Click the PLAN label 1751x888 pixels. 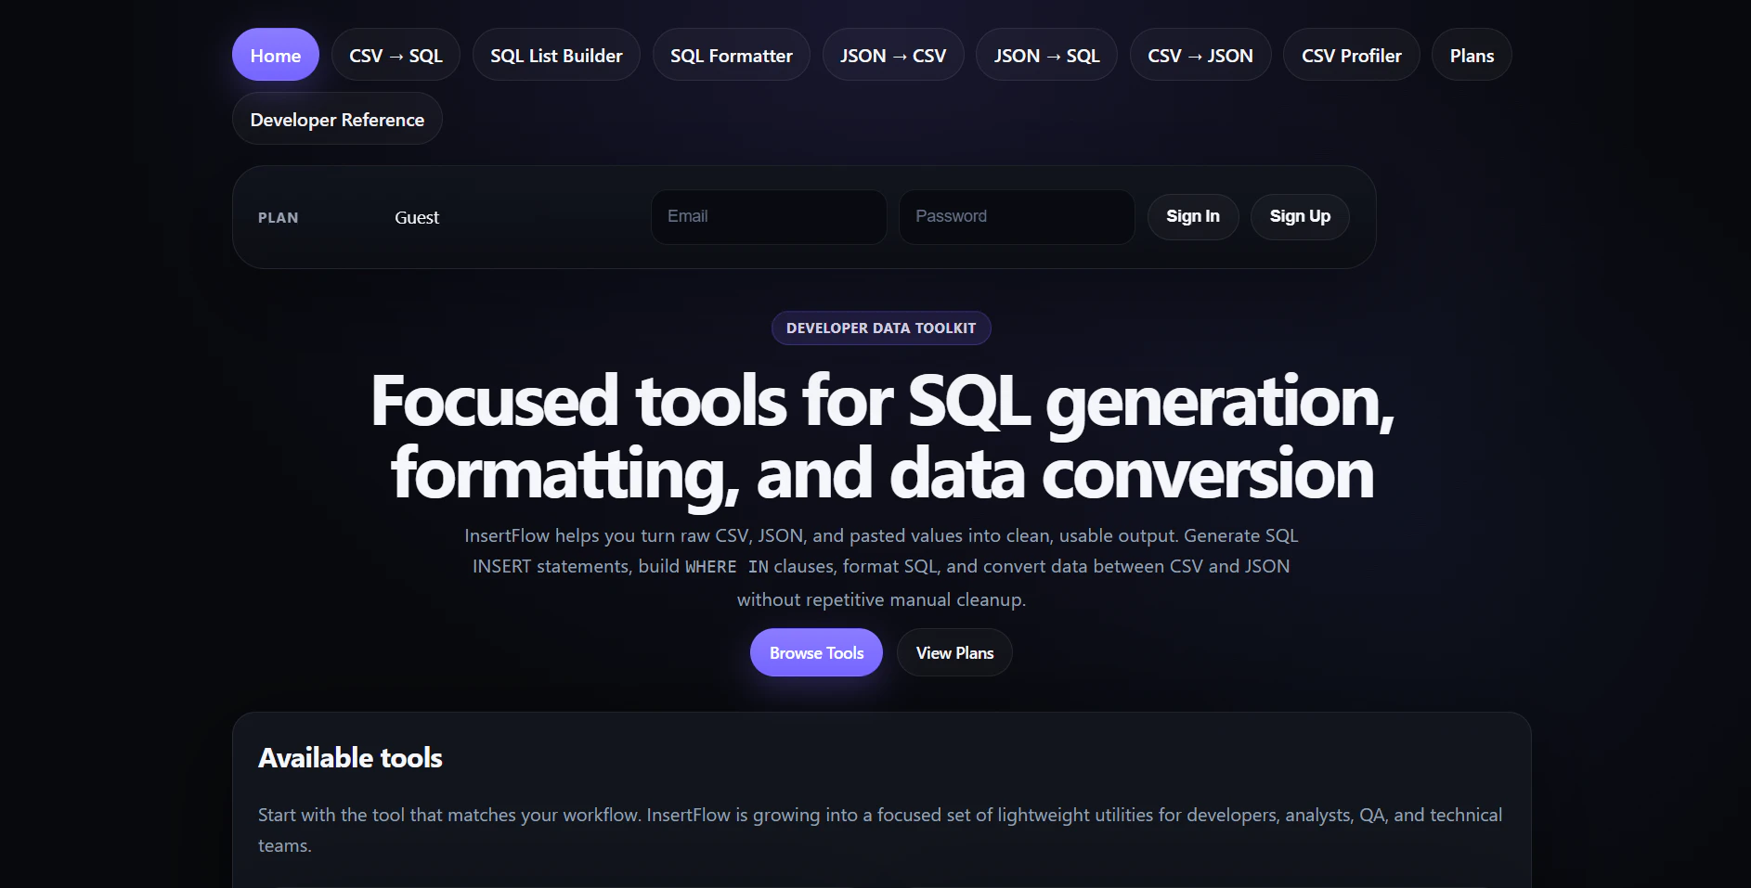point(279,217)
